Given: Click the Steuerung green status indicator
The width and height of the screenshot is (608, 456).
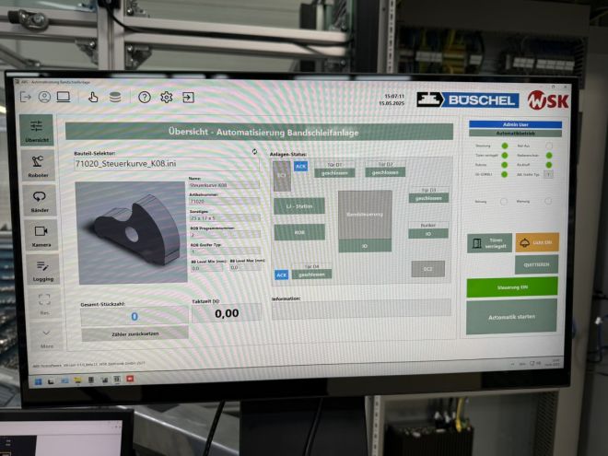Looking at the screenshot, I should pos(505,146).
